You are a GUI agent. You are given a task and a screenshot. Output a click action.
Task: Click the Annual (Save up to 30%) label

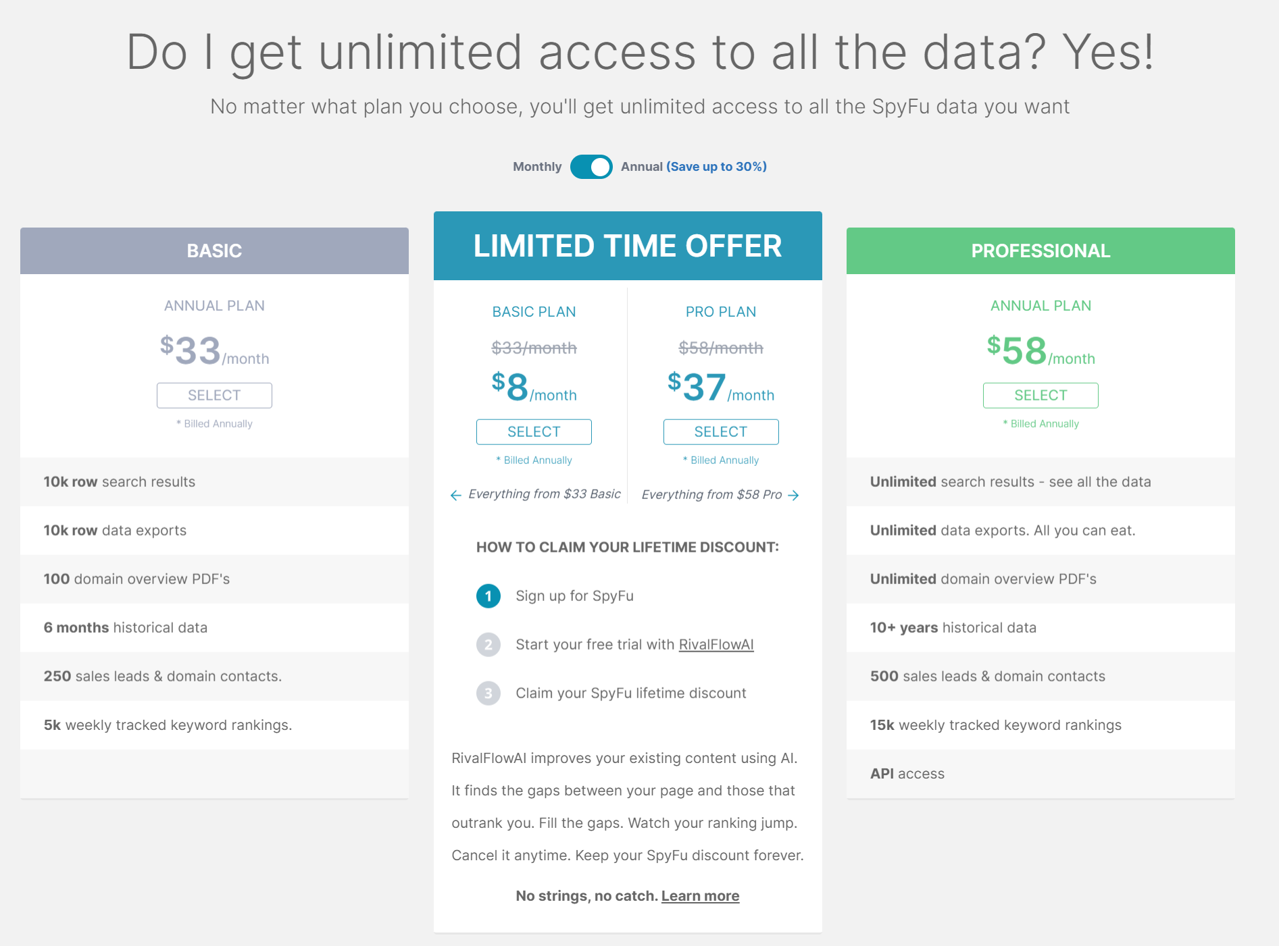point(693,167)
